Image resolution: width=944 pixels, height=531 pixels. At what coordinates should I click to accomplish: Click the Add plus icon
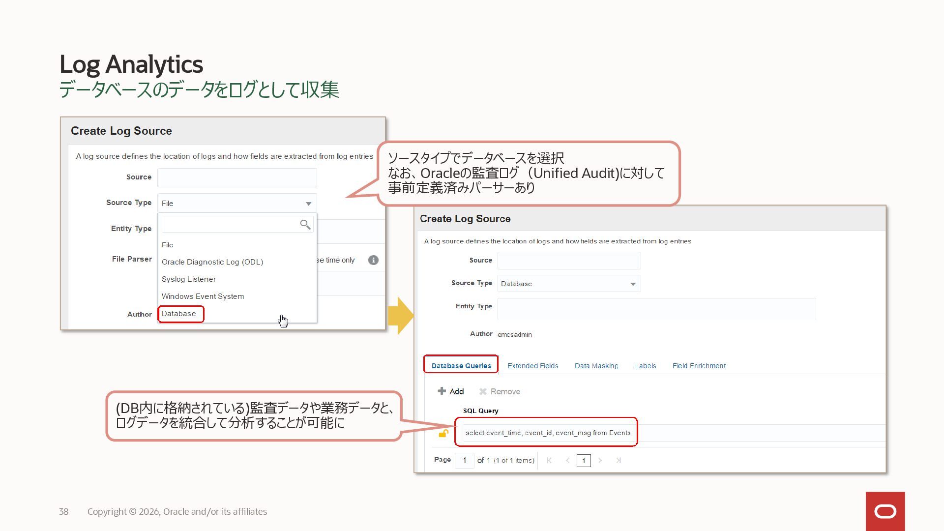tap(442, 391)
